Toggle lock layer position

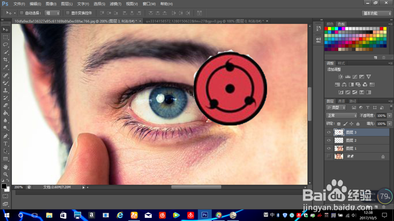point(351,123)
